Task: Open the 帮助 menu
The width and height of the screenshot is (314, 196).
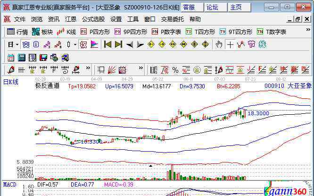Action: pos(195,19)
